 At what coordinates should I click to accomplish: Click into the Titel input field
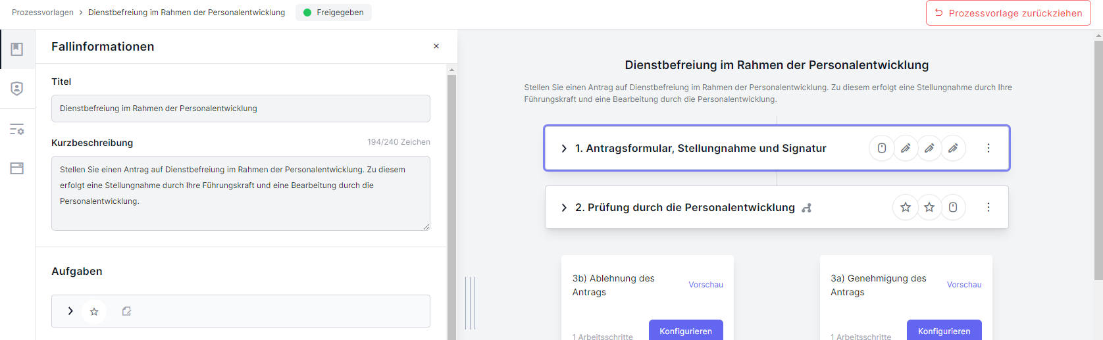click(x=241, y=109)
